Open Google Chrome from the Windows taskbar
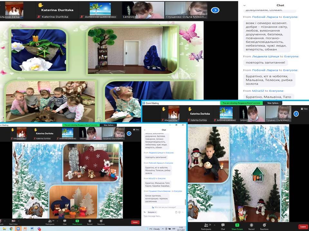The height and width of the screenshot is (231, 309). (11, 229)
